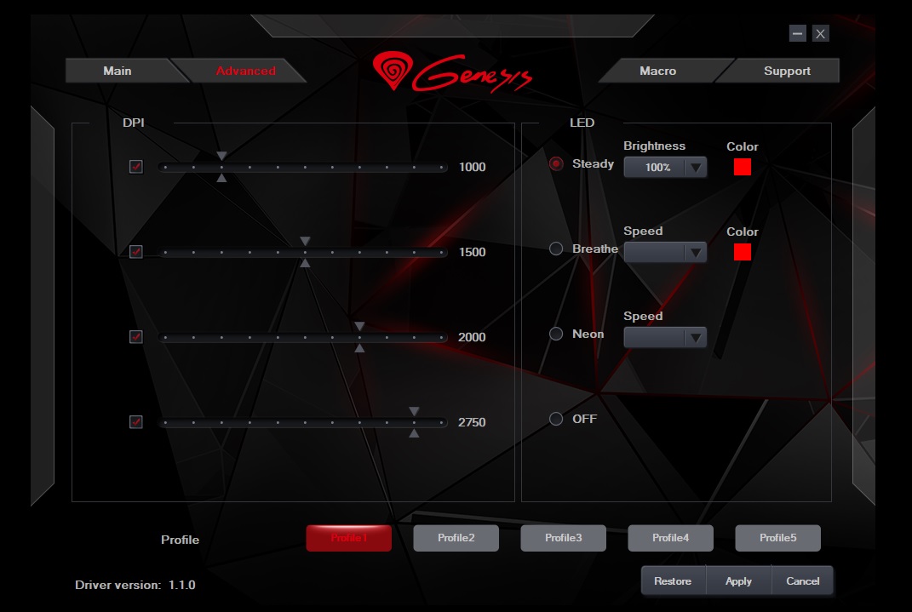Close the Genesis driver window
912x612 pixels.
pyautogui.click(x=820, y=34)
